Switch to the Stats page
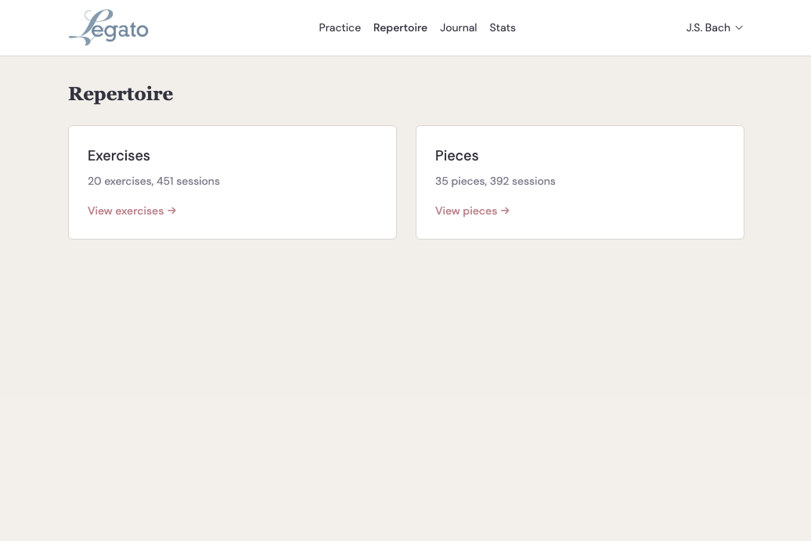811x541 pixels. pyautogui.click(x=503, y=27)
